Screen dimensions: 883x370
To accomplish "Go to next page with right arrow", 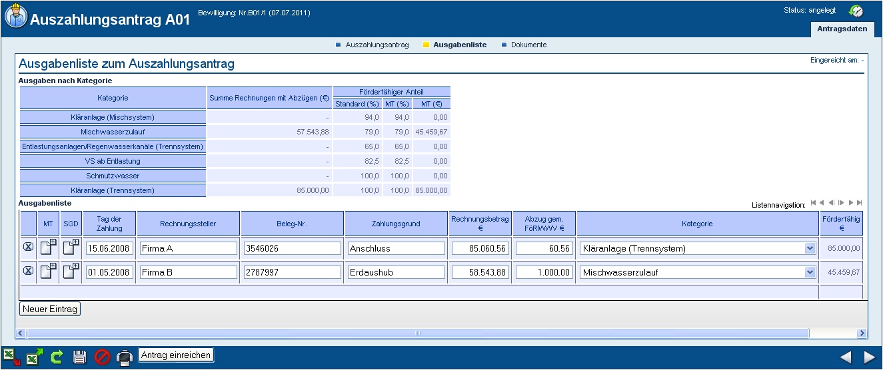I will [x=868, y=357].
